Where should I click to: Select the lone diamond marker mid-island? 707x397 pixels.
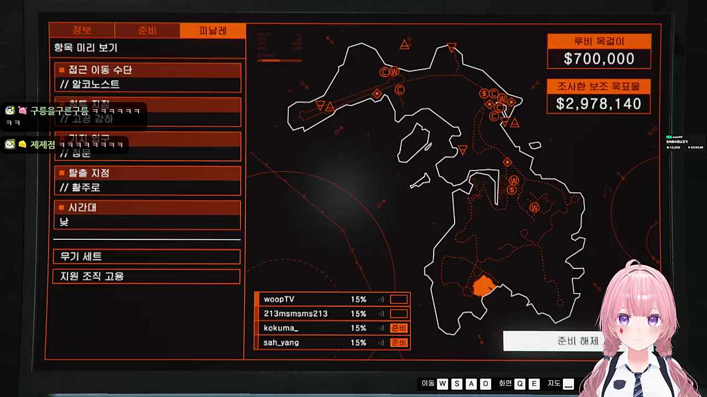pos(507,162)
